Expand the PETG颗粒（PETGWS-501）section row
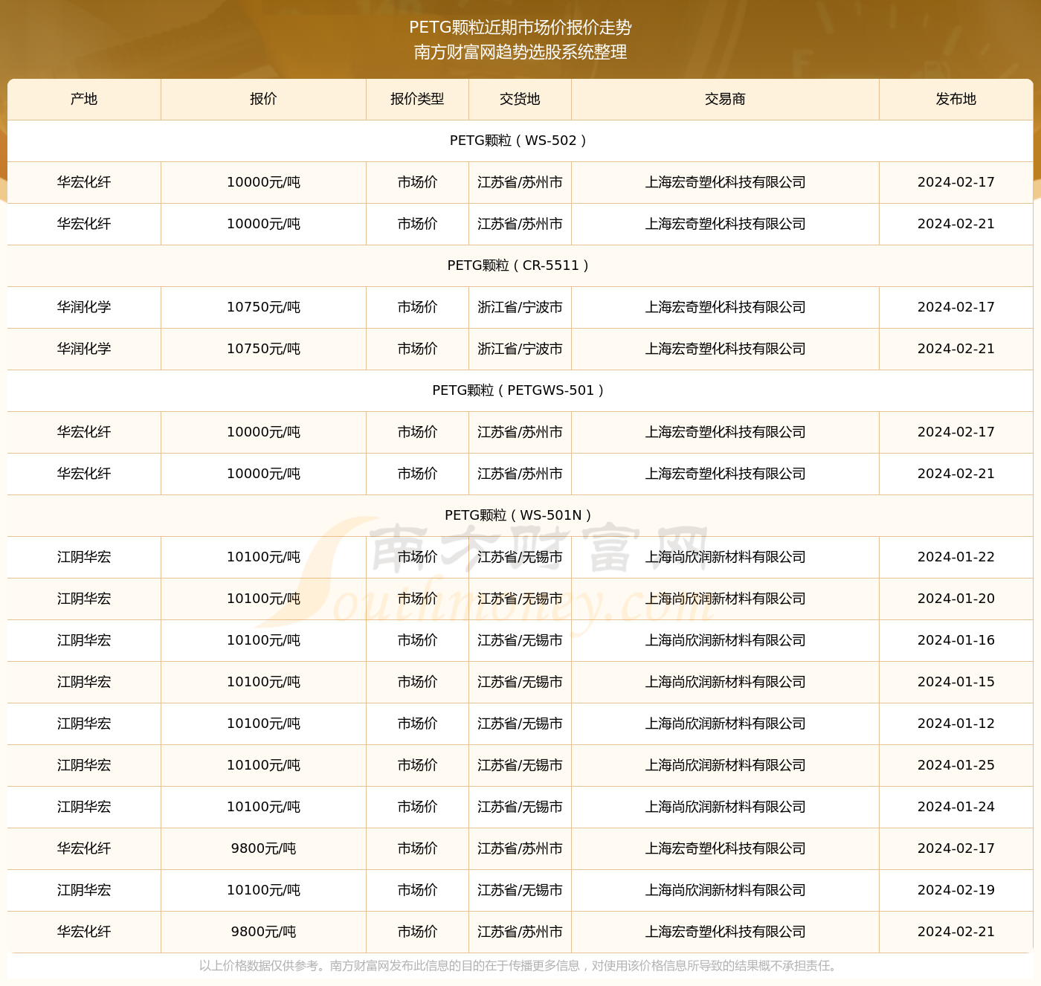The image size is (1041, 986). (x=520, y=390)
